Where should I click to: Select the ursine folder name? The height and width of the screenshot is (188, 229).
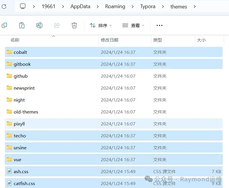[20, 148]
